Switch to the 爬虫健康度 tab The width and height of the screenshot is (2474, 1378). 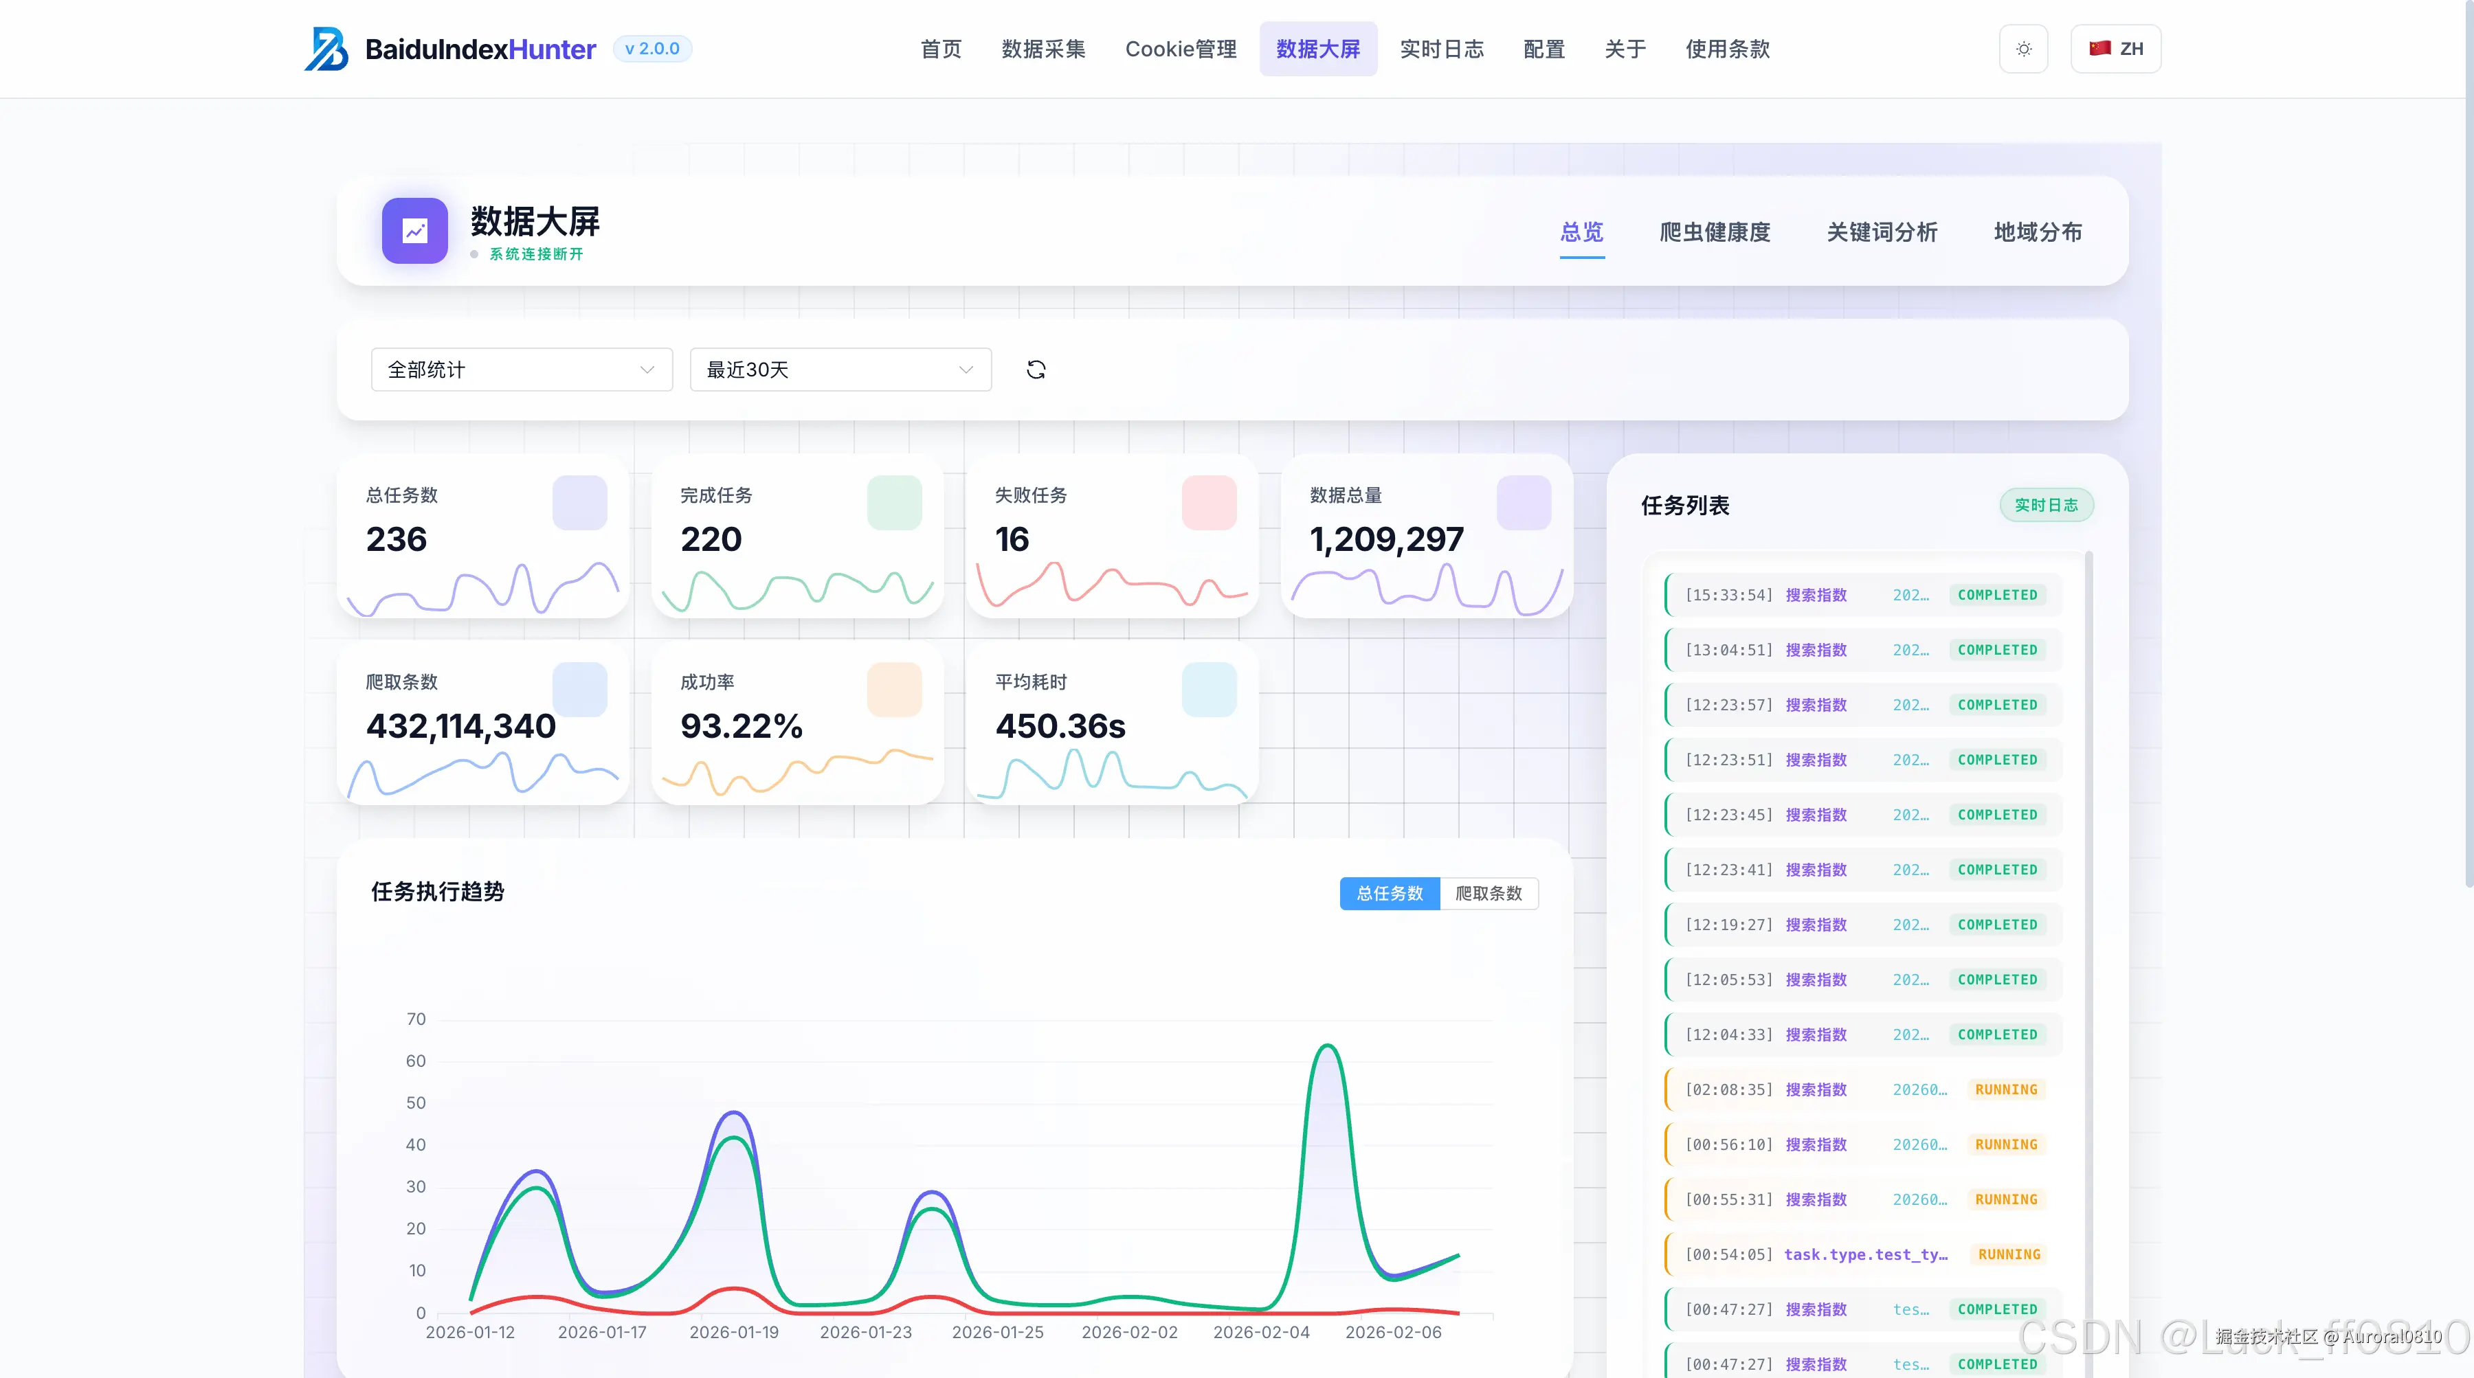coord(1715,232)
